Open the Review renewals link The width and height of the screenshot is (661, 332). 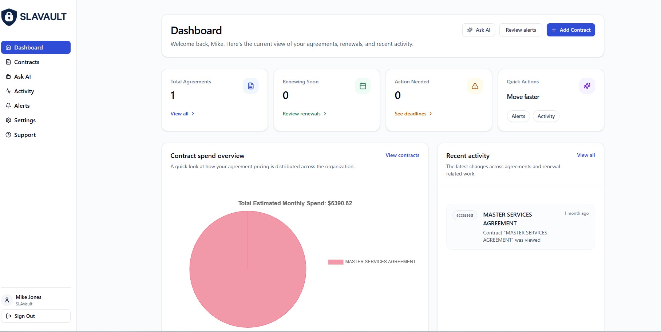(x=305, y=114)
